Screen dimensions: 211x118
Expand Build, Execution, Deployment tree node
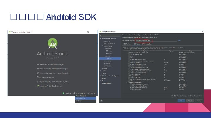tap(101, 76)
